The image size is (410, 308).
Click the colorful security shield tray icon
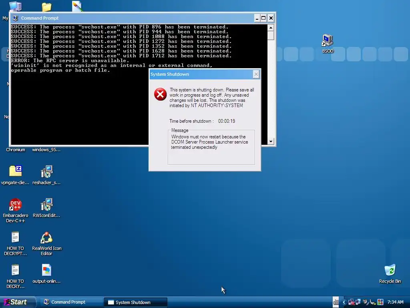[x=380, y=302]
